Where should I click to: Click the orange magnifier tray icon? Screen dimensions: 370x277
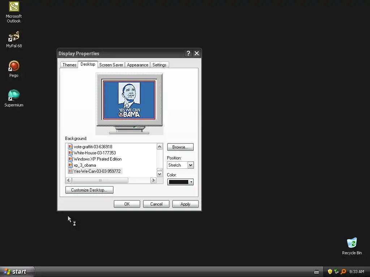[343, 272]
